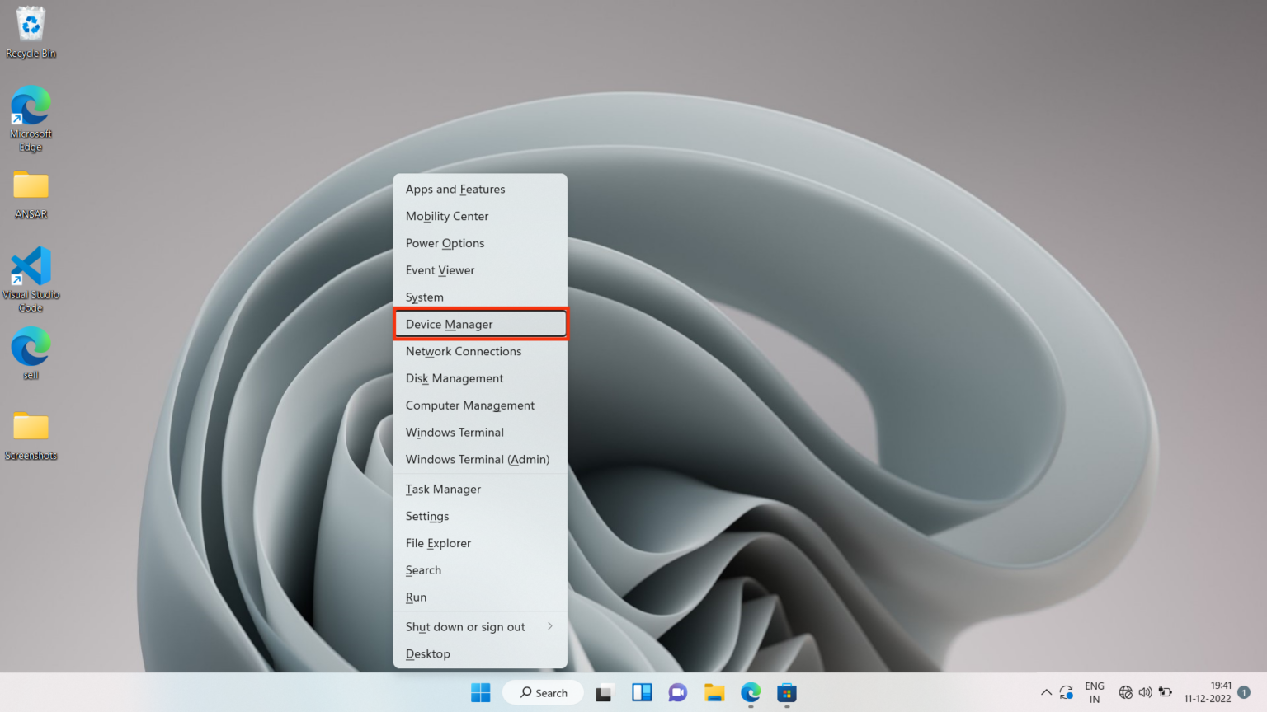
Task: Open Microsoft Store from the taskbar
Action: pos(786,693)
